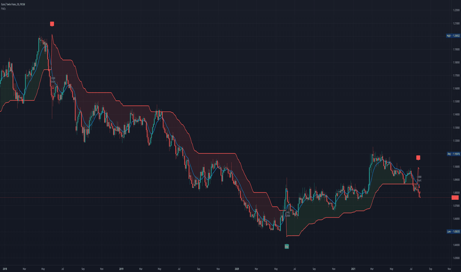Screen dimensions: 461x272
Task: Click the High price label on axis
Action: [453, 36]
